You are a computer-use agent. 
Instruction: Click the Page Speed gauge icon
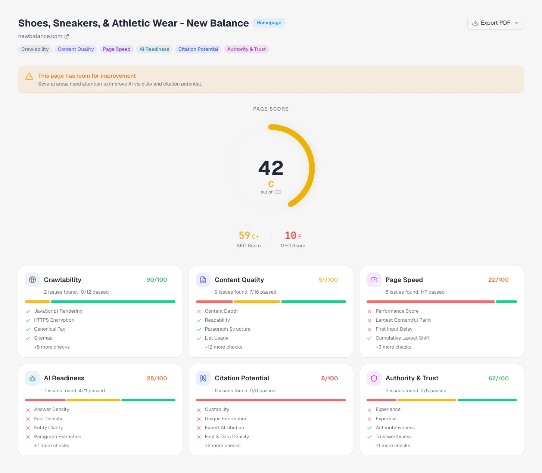(374, 280)
